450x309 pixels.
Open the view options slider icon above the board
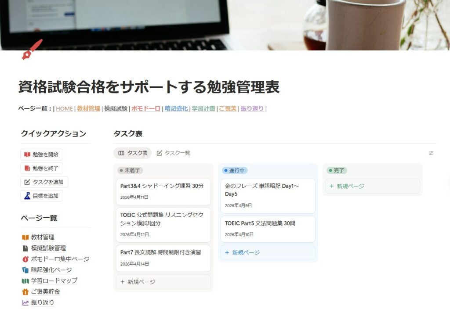[x=431, y=153]
